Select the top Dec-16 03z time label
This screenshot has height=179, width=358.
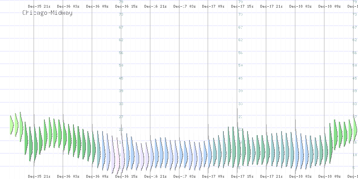pyautogui.click(x=68, y=7)
